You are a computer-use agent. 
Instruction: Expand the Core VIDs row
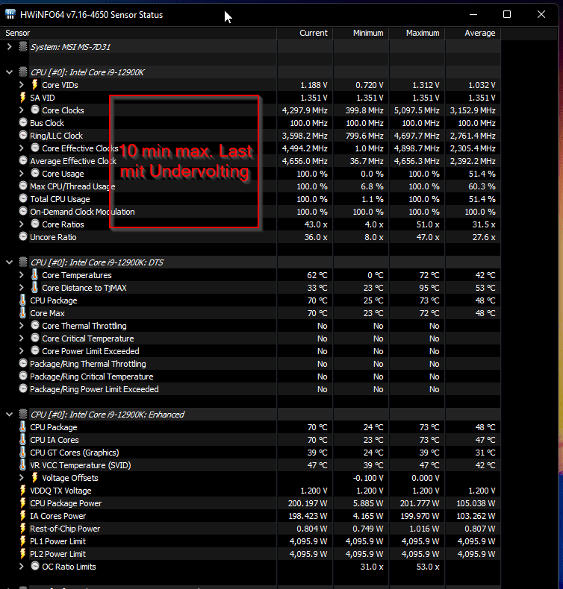click(x=22, y=85)
